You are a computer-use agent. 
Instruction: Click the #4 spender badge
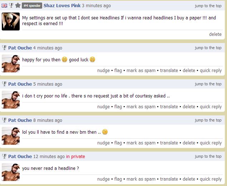tap(32, 6)
